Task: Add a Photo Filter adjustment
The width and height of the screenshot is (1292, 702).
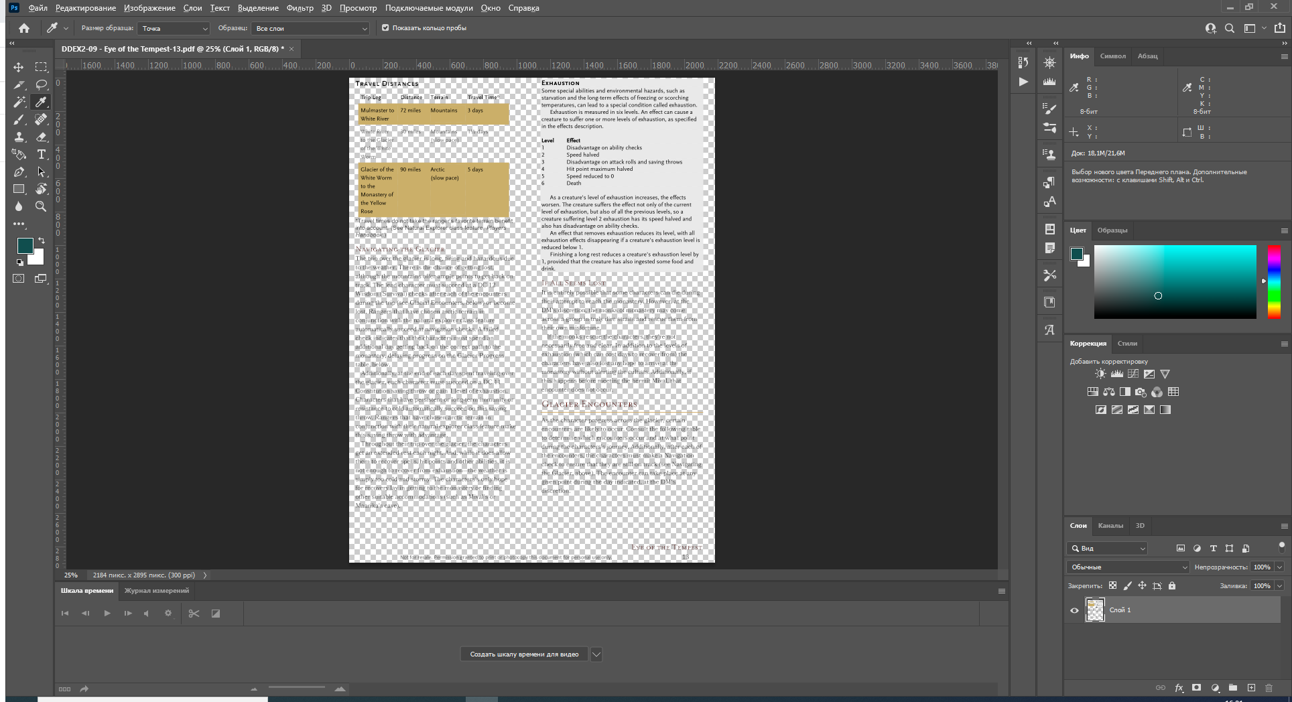Action: (1141, 392)
